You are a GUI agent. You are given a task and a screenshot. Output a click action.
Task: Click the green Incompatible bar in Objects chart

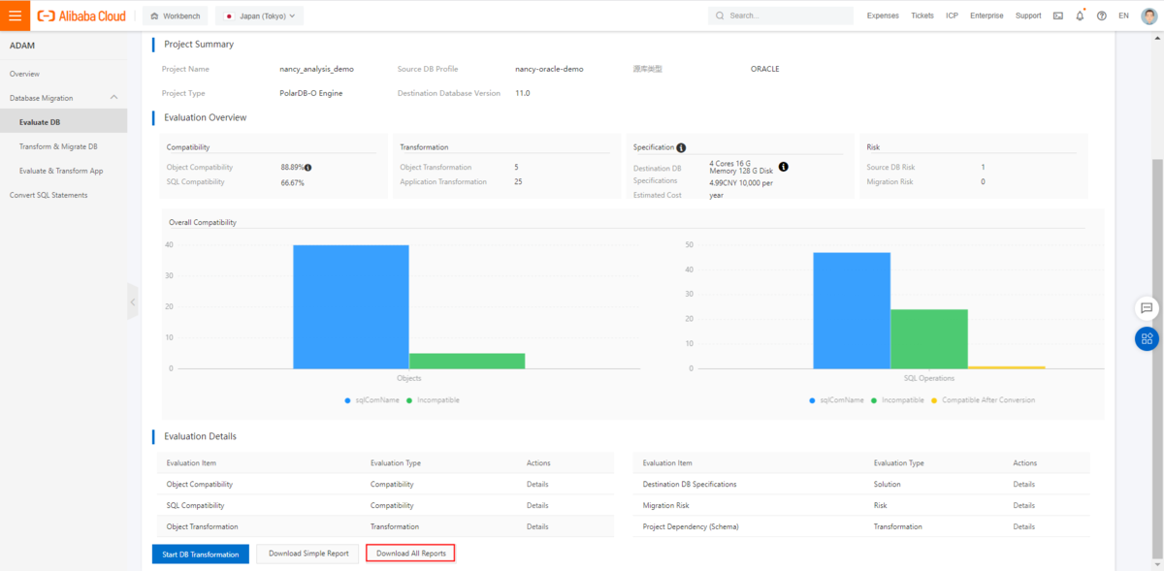(467, 361)
